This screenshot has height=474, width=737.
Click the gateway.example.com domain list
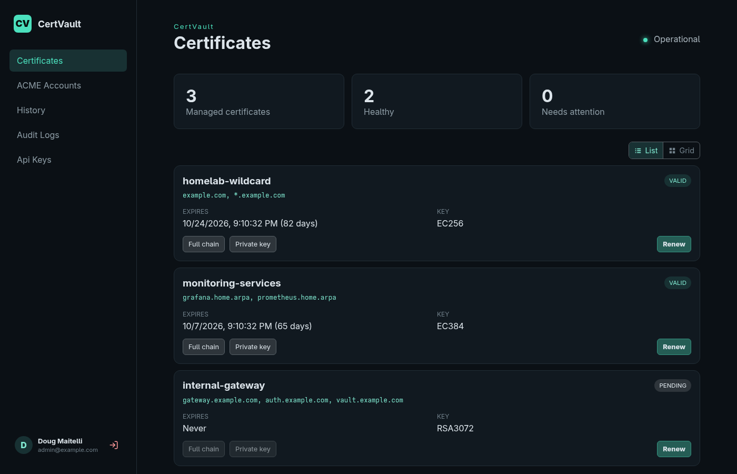(293, 400)
